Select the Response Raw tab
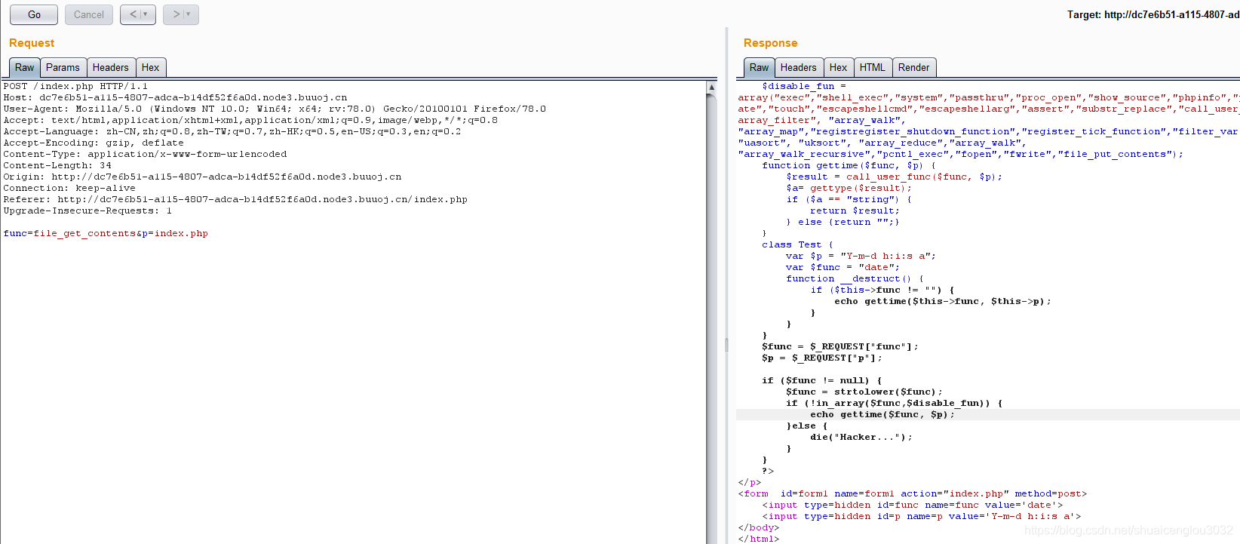Screen dimensions: 1240x544 point(760,67)
